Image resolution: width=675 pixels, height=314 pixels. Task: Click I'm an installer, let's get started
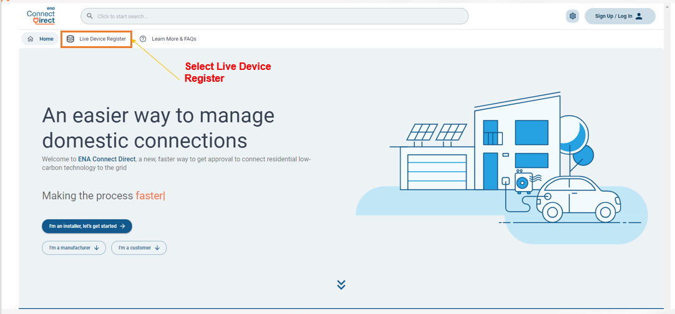coord(87,226)
